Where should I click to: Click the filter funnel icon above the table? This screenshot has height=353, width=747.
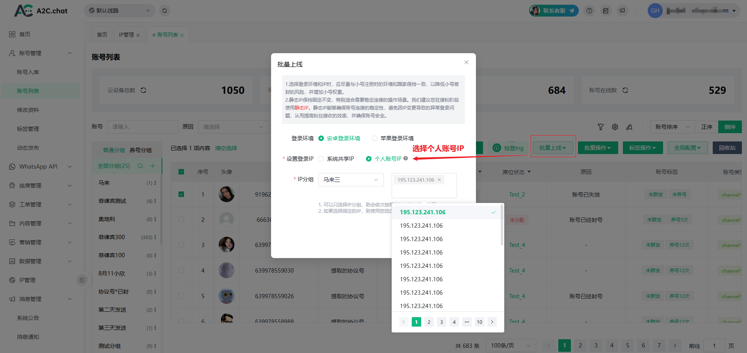coord(600,127)
